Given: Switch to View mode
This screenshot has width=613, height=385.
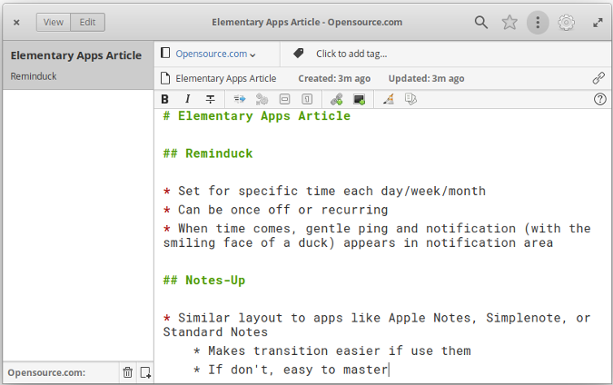Looking at the screenshot, I should coord(54,22).
